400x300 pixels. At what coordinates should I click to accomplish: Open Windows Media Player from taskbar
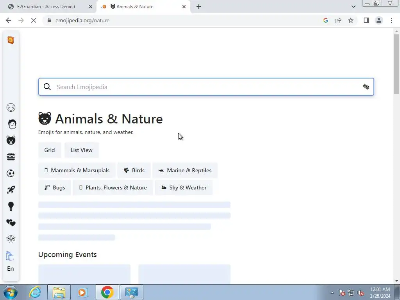[x=83, y=292]
